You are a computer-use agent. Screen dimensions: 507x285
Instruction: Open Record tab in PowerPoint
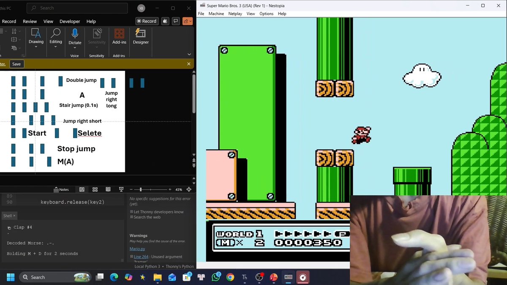9,22
